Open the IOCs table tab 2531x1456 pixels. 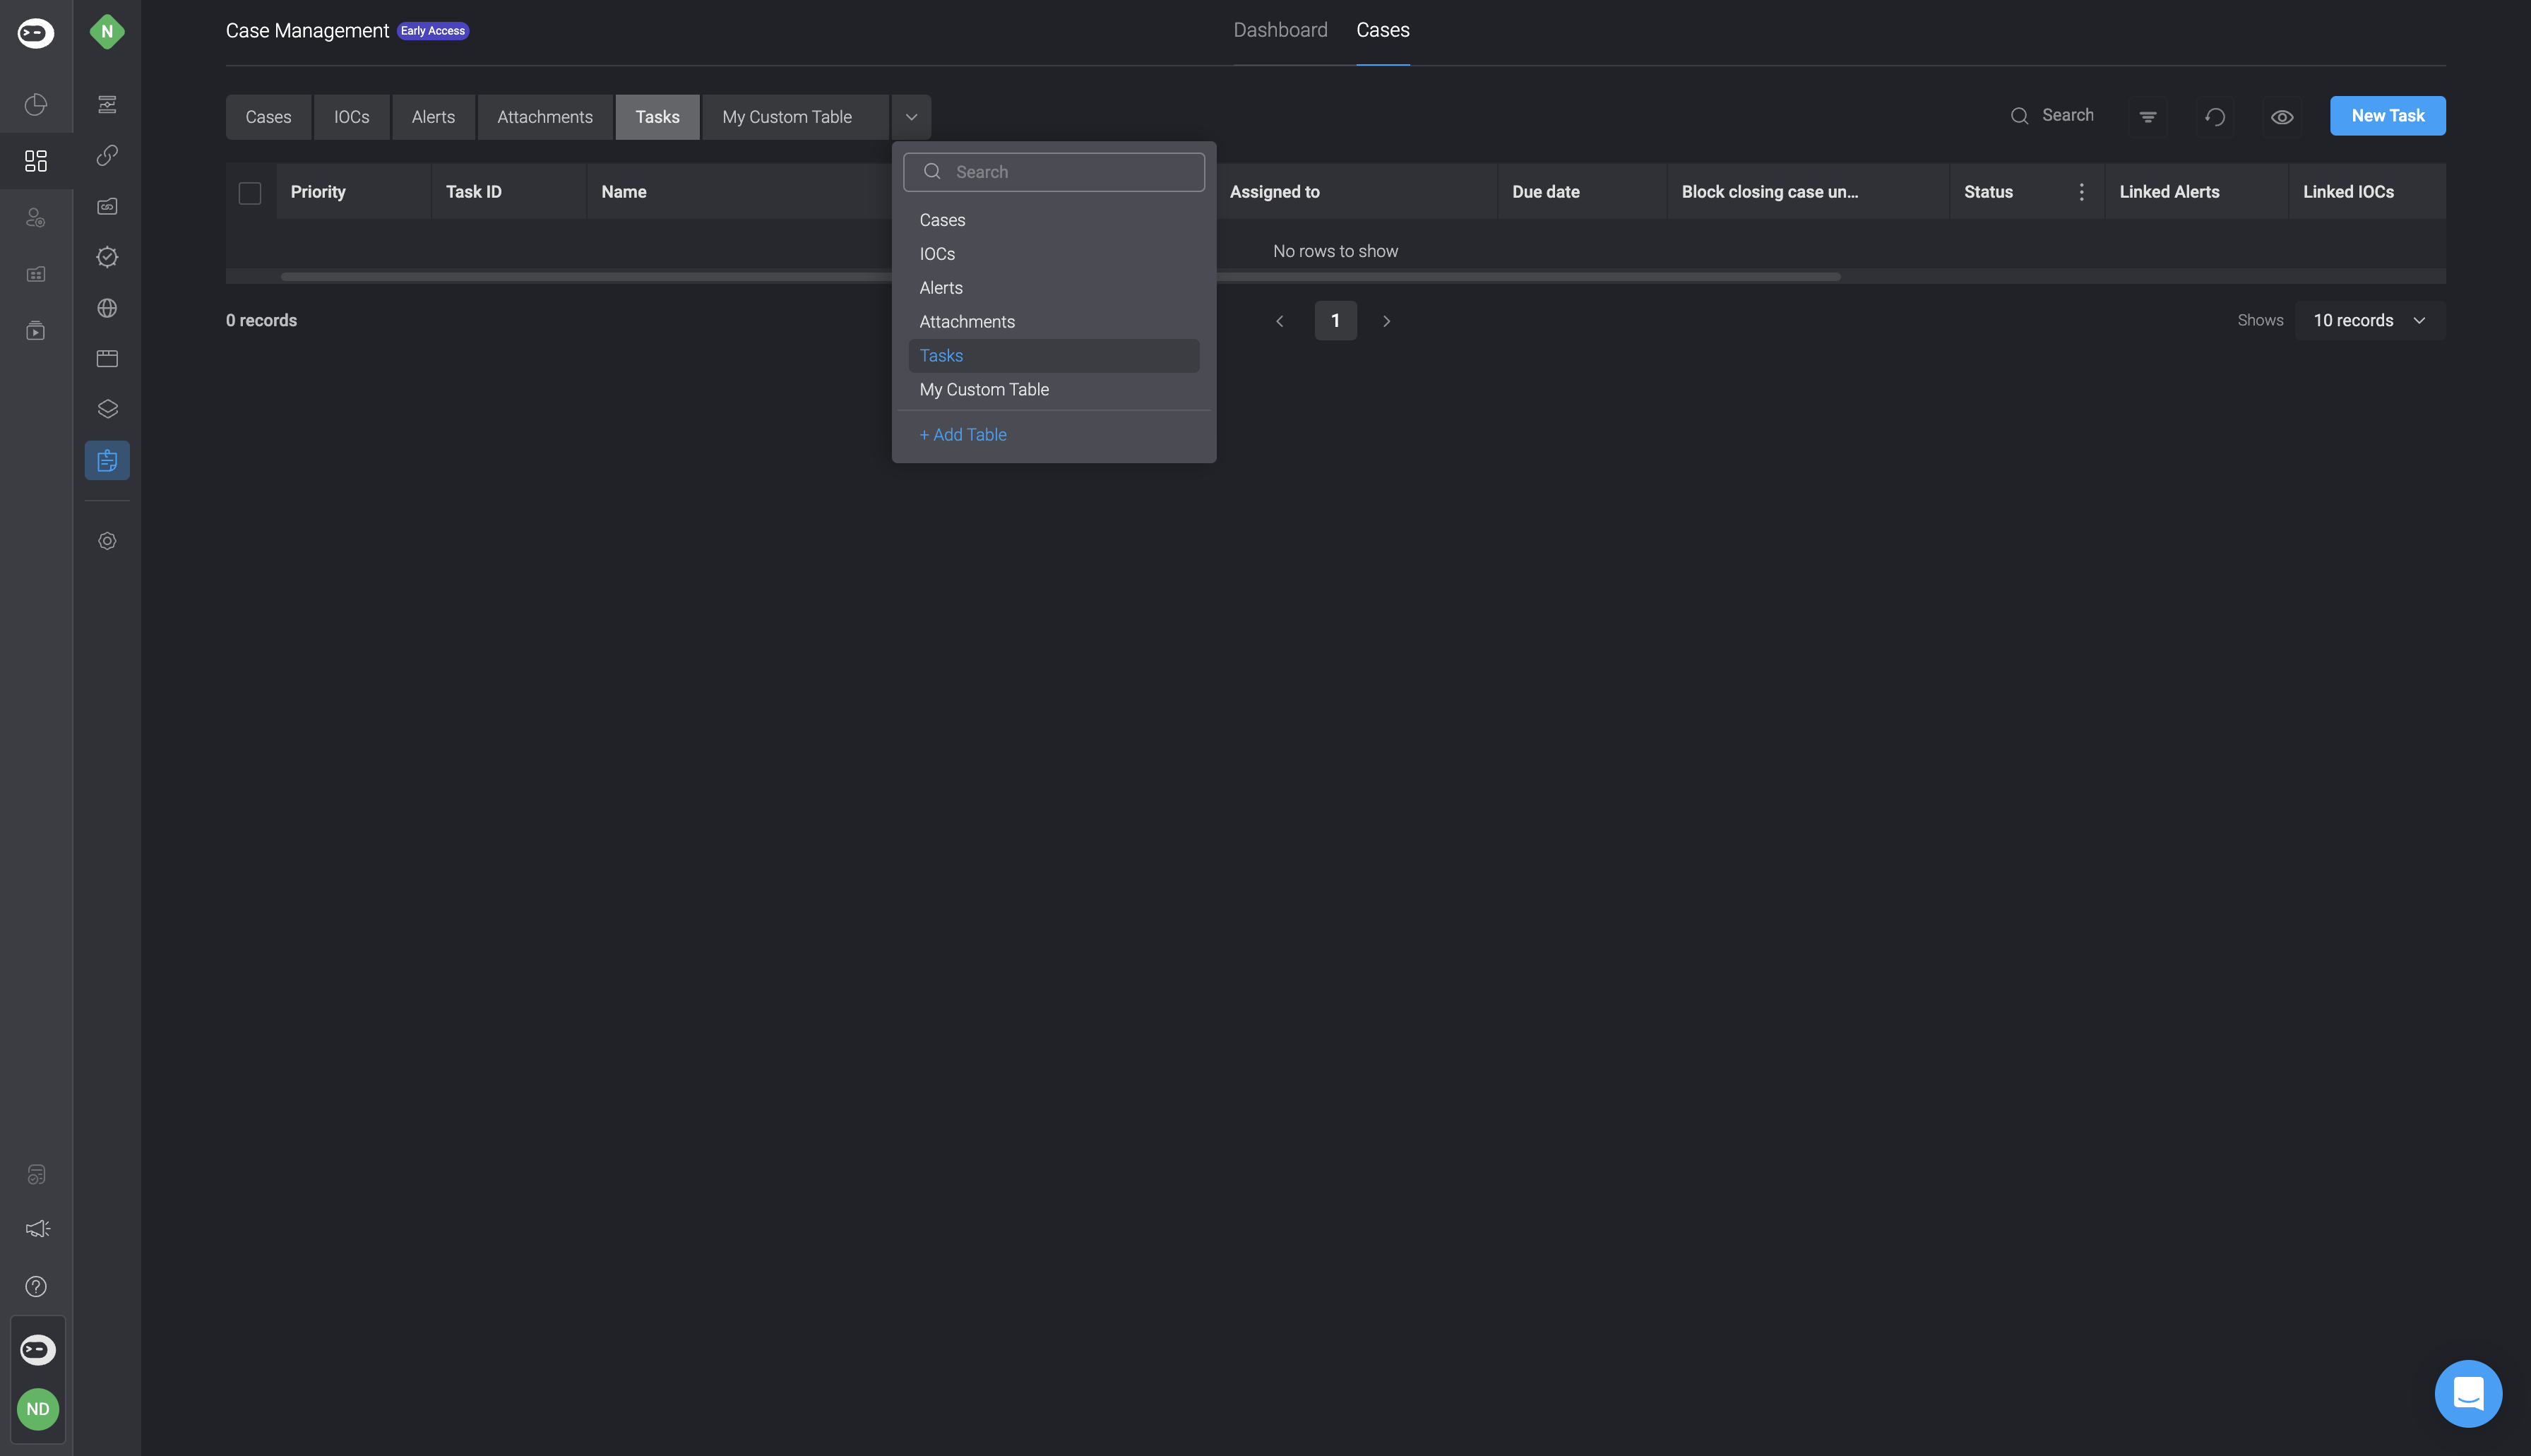point(351,117)
